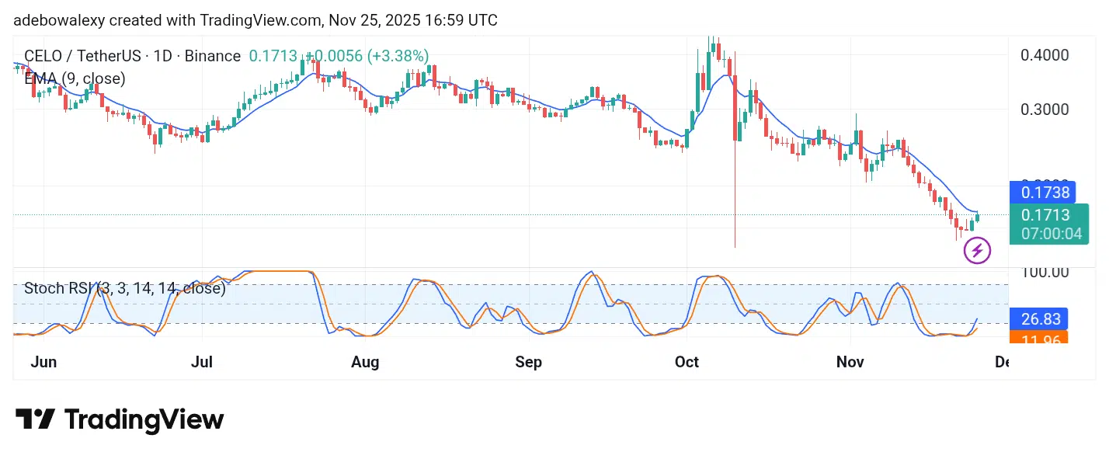
Task: Click the green 0.1713 current price label
Action: (1045, 215)
